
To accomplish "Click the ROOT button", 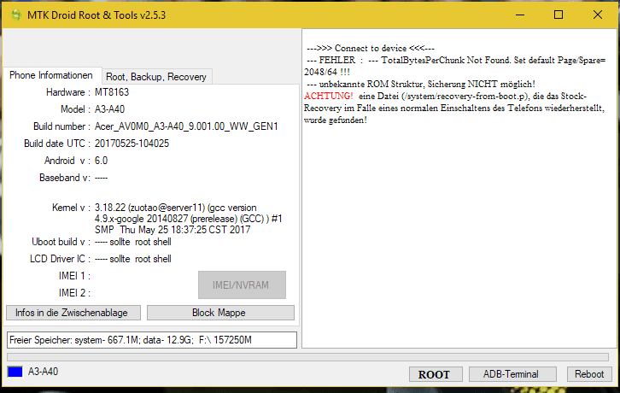I will [435, 374].
